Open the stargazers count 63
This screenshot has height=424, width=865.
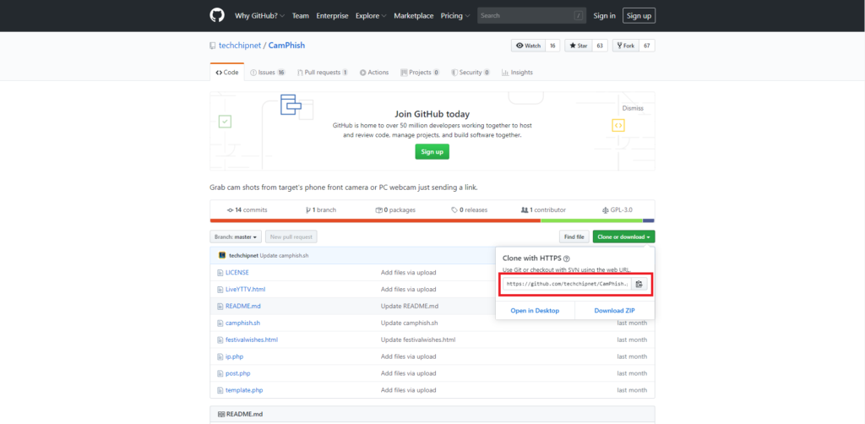(600, 46)
